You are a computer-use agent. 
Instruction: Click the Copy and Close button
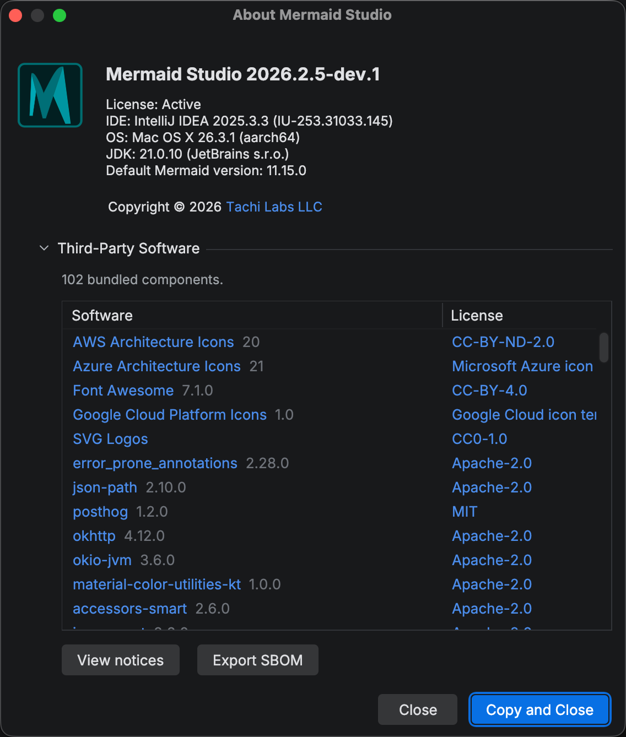click(x=539, y=709)
